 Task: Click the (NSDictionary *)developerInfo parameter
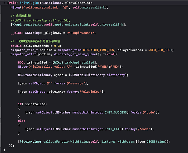pos(67,3)
